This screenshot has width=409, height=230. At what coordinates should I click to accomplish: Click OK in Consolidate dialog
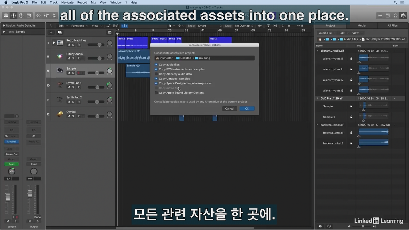(247, 109)
